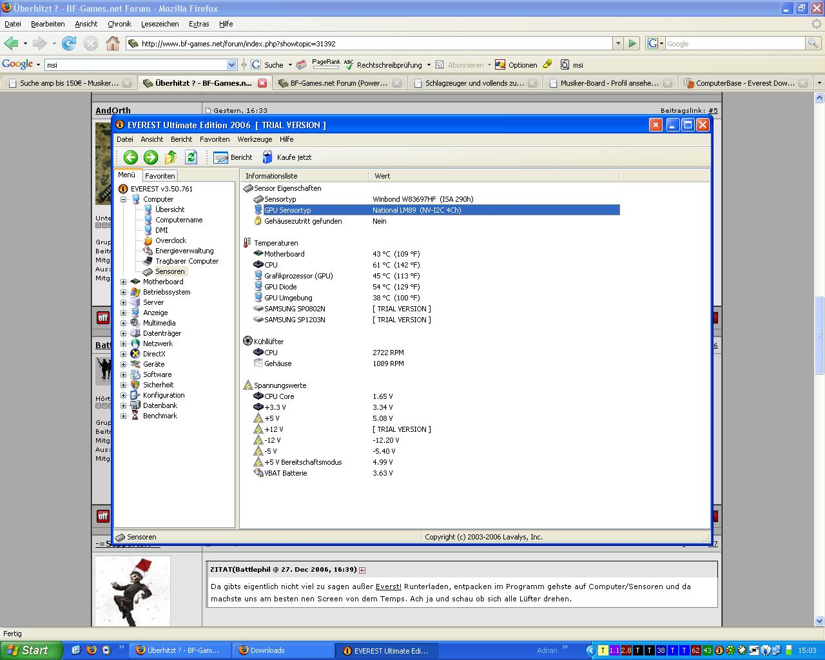825x660 pixels.
Task: Select Overclock in the tree
Action: pyautogui.click(x=170, y=240)
